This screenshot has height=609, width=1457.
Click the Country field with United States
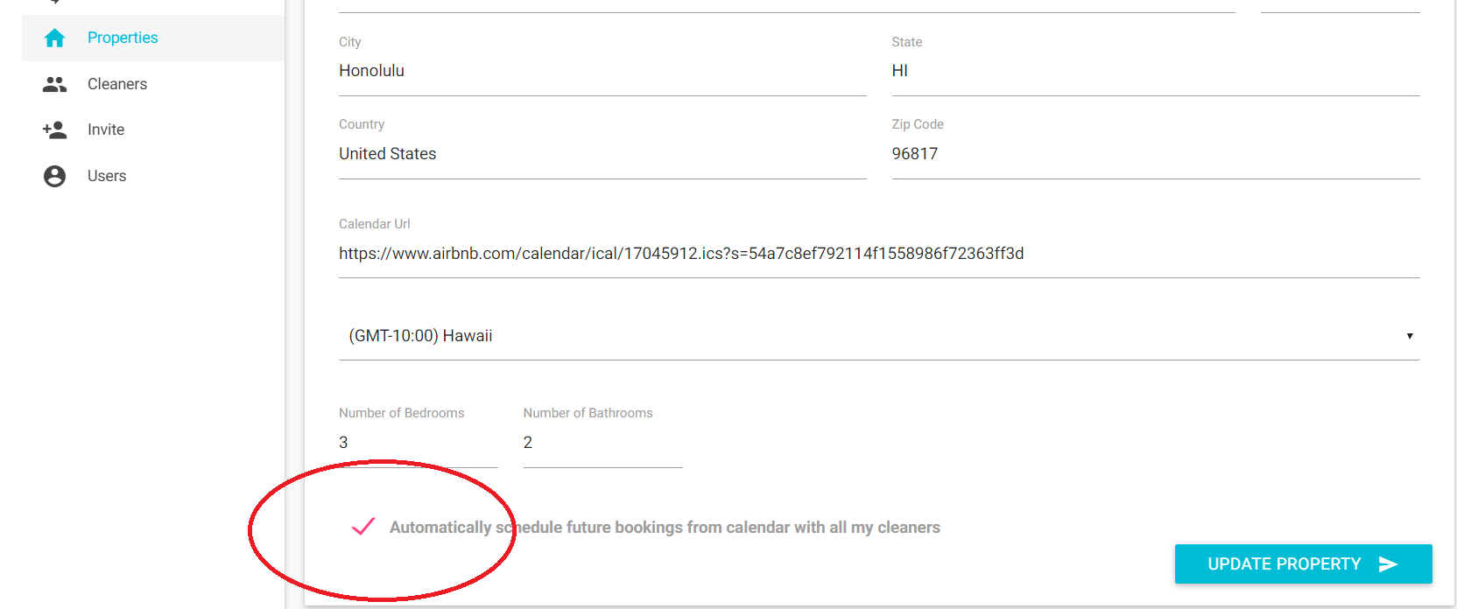click(602, 154)
